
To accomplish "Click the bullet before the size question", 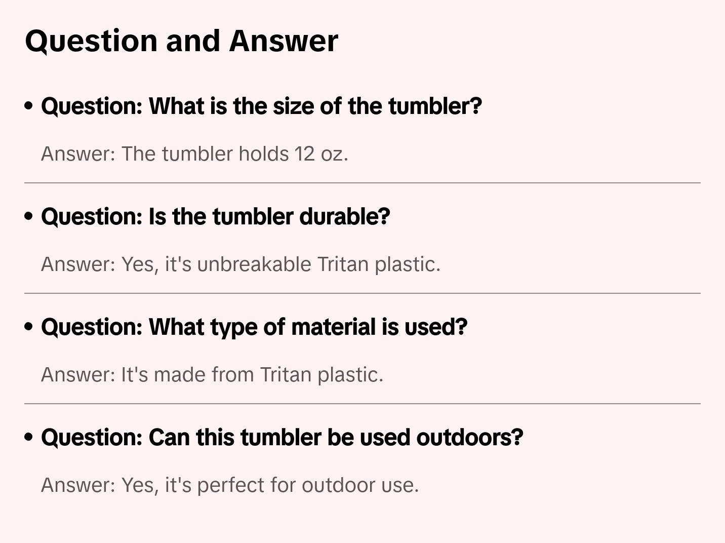I will tap(29, 106).
